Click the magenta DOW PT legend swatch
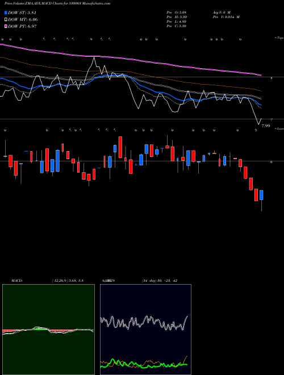This screenshot has width=284, height=375. pyautogui.click(x=6, y=26)
